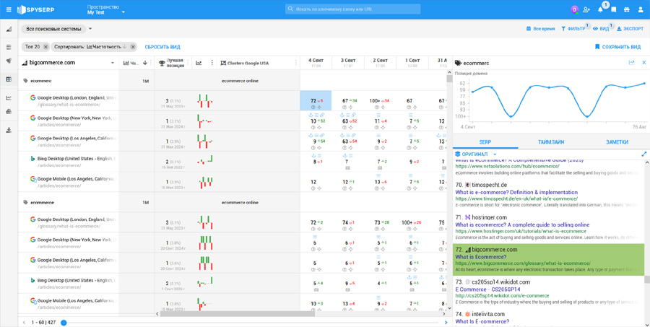Open options for 'Лучшая позиция' column
Viewport: 650px width, 327px height.
pyautogui.click(x=188, y=63)
